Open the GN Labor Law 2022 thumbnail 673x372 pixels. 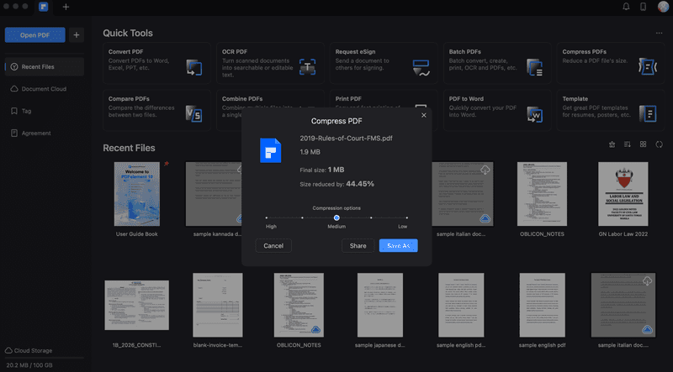click(623, 194)
